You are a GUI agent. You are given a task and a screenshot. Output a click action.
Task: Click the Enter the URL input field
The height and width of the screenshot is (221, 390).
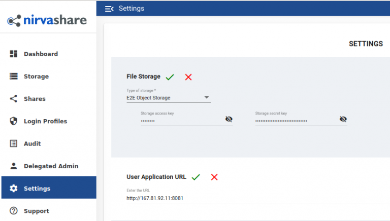(258, 198)
